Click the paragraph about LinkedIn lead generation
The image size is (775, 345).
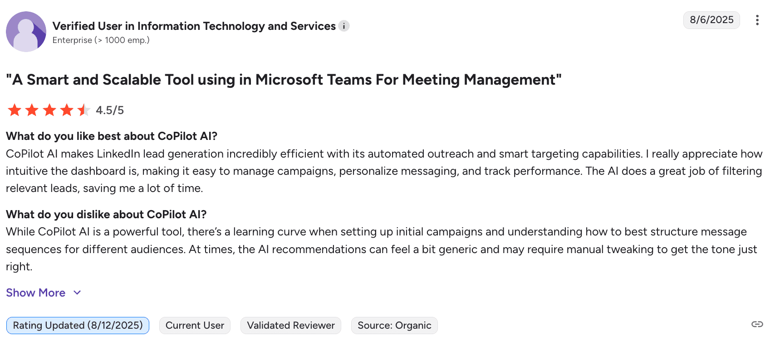(384, 171)
